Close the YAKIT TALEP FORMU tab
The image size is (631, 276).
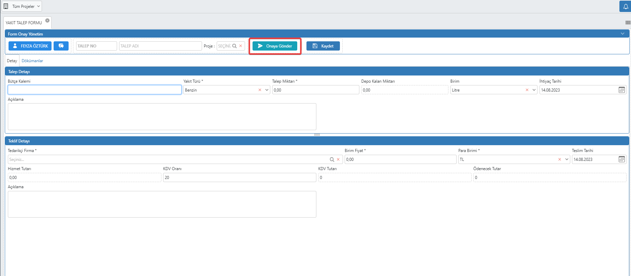[47, 20]
